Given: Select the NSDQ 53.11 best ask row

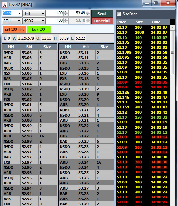Looking at the screenshot, I should pyautogui.click(x=86, y=53).
